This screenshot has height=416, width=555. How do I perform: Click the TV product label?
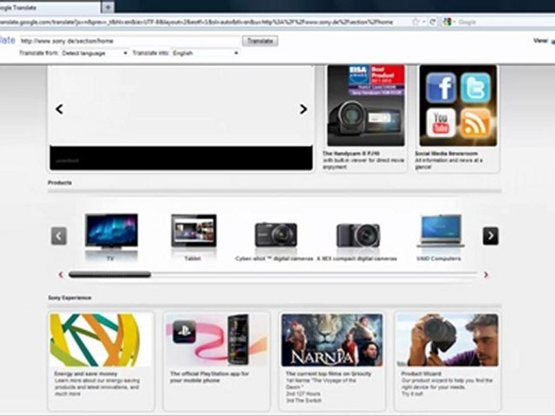tap(111, 258)
